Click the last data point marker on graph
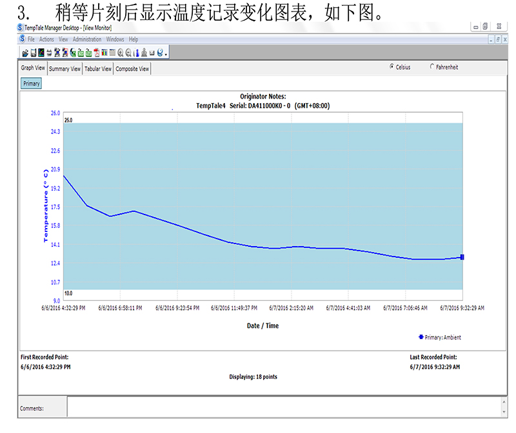Viewport: 516px width, 433px height. (x=462, y=257)
